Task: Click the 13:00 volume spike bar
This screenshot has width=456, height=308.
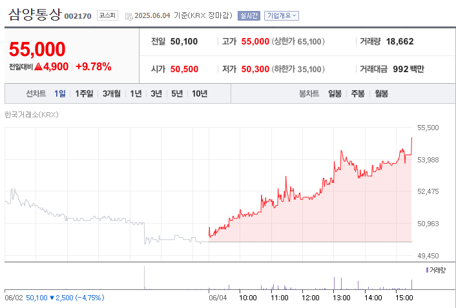Action: [x=333, y=284]
